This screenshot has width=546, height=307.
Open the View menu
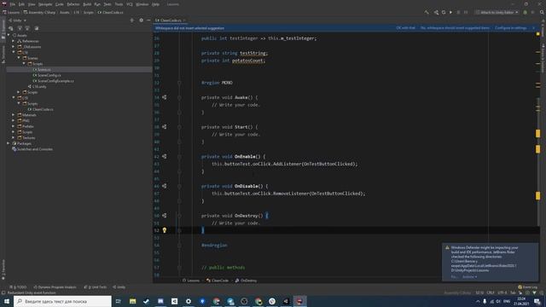point(32,4)
